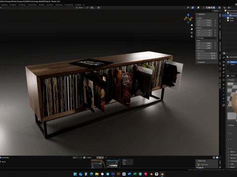Select the Tool sidebar vertical tab

(x=220, y=21)
